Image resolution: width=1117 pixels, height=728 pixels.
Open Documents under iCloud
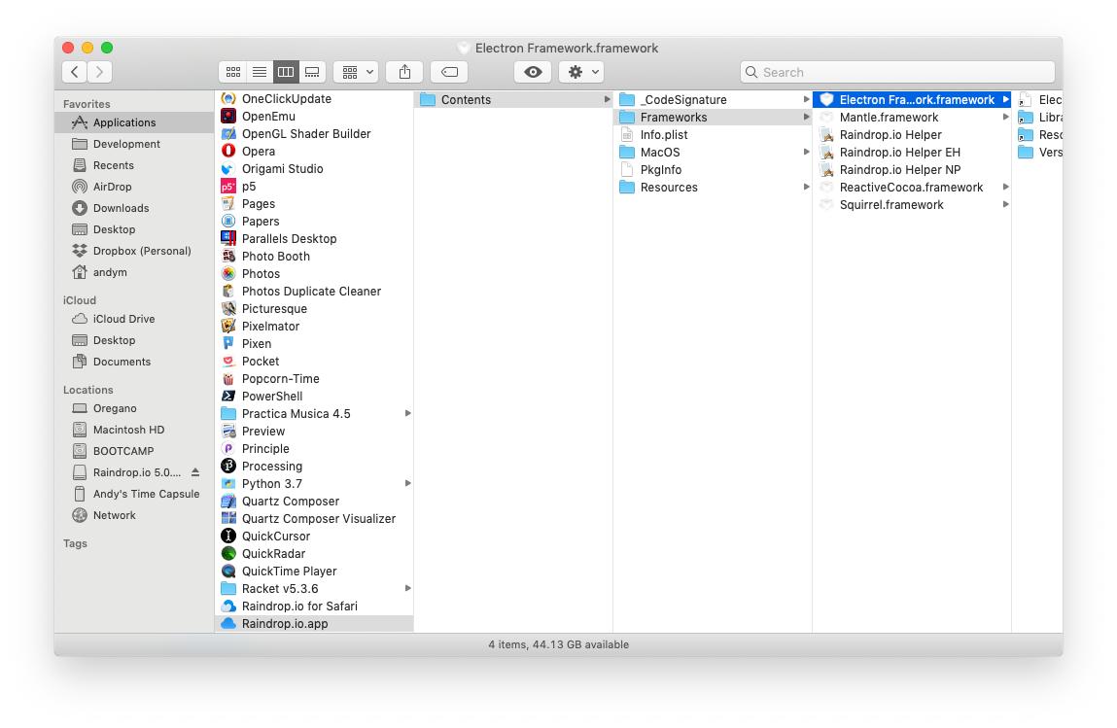134,362
